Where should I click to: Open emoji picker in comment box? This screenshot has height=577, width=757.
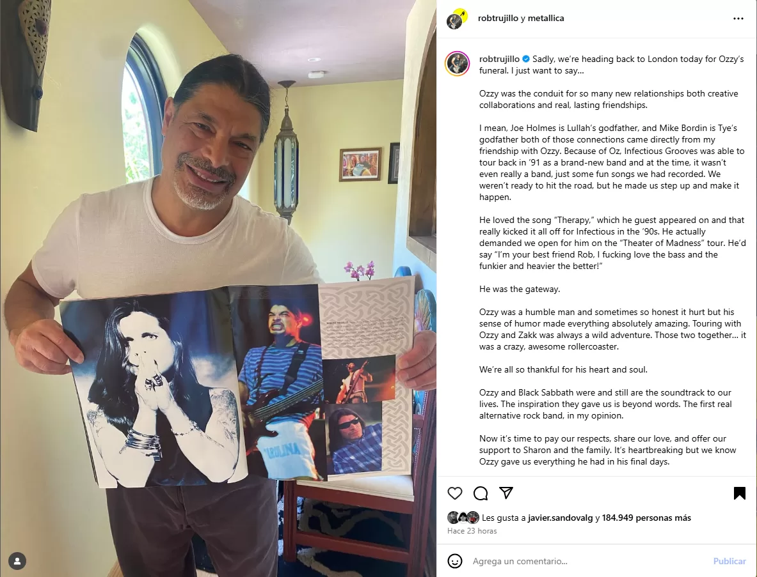click(x=455, y=561)
